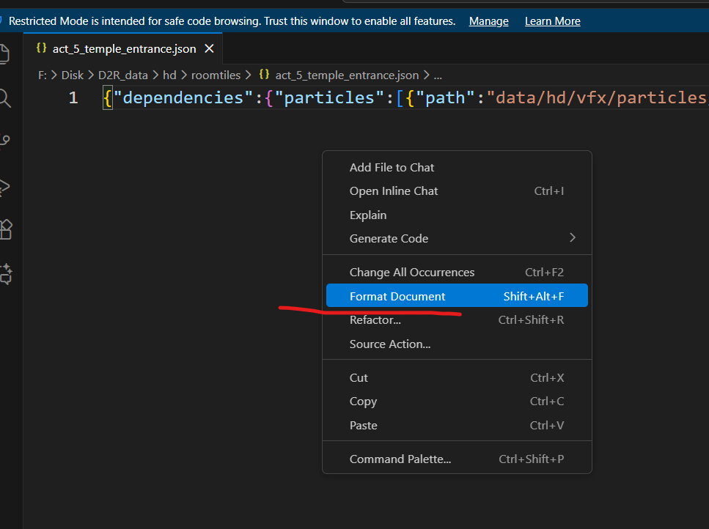The height and width of the screenshot is (529, 709).
Task: Switch to act_5_temple_entrance.json tab
Action: pos(123,49)
